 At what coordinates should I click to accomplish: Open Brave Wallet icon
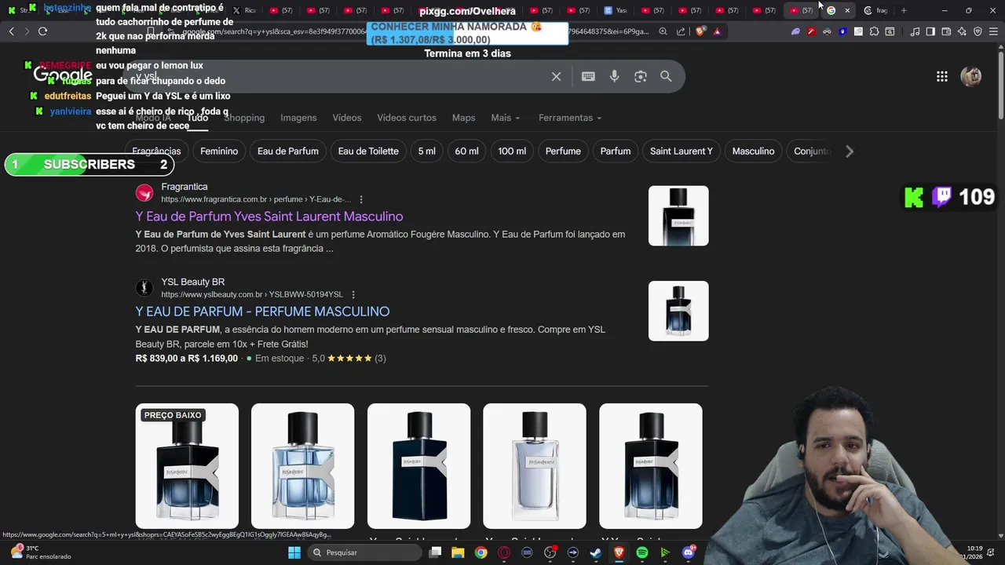point(946,31)
